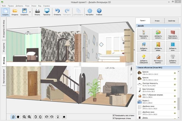Screen dimensions: 182x121
Task: Add a window via Добавить окно
Action: coord(173,47)
